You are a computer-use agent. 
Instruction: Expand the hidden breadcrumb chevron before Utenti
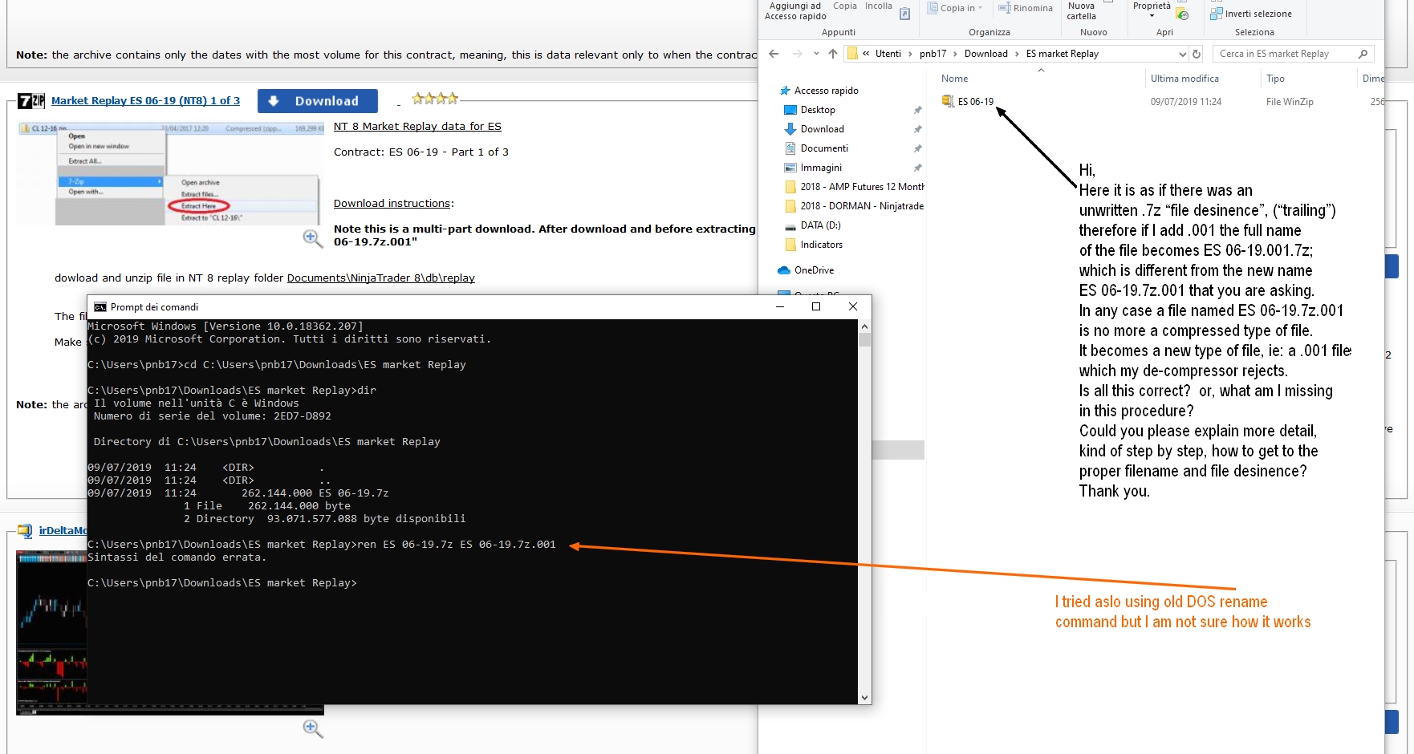(x=866, y=54)
